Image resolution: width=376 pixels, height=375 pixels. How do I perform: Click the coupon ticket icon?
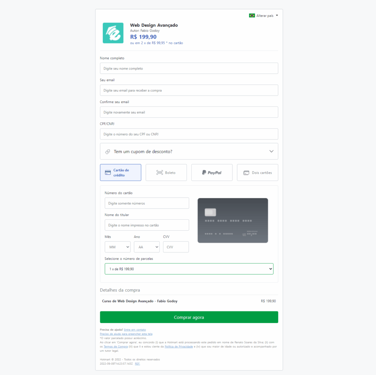[108, 152]
